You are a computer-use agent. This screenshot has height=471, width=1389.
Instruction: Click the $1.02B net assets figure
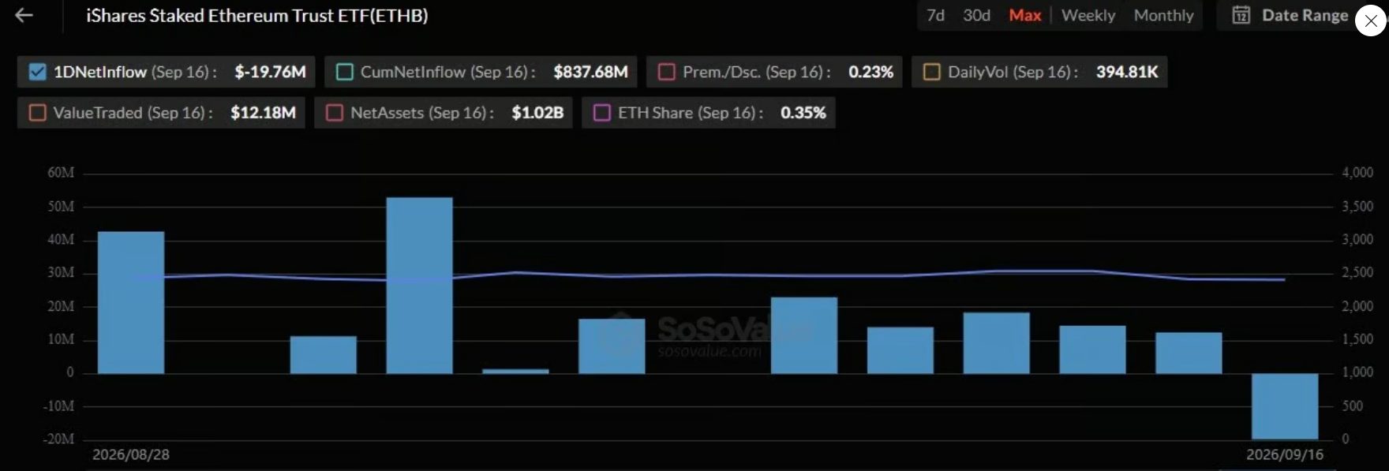pyautogui.click(x=537, y=113)
